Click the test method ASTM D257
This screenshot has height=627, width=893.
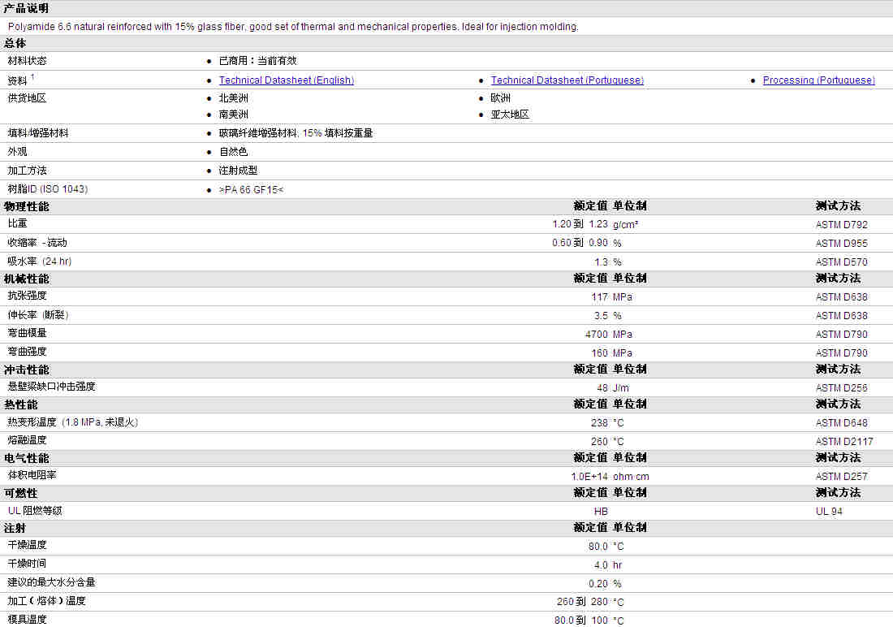[842, 477]
